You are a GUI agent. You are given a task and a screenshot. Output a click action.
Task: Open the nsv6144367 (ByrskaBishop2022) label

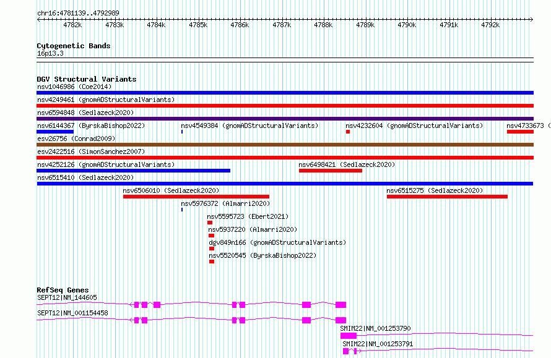[91, 126]
